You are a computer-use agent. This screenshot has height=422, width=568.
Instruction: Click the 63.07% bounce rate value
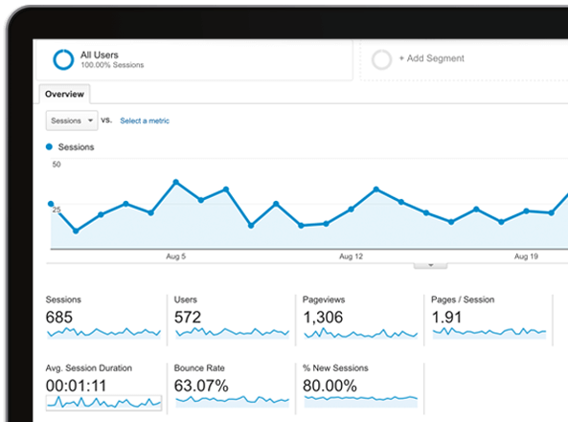pos(201,386)
